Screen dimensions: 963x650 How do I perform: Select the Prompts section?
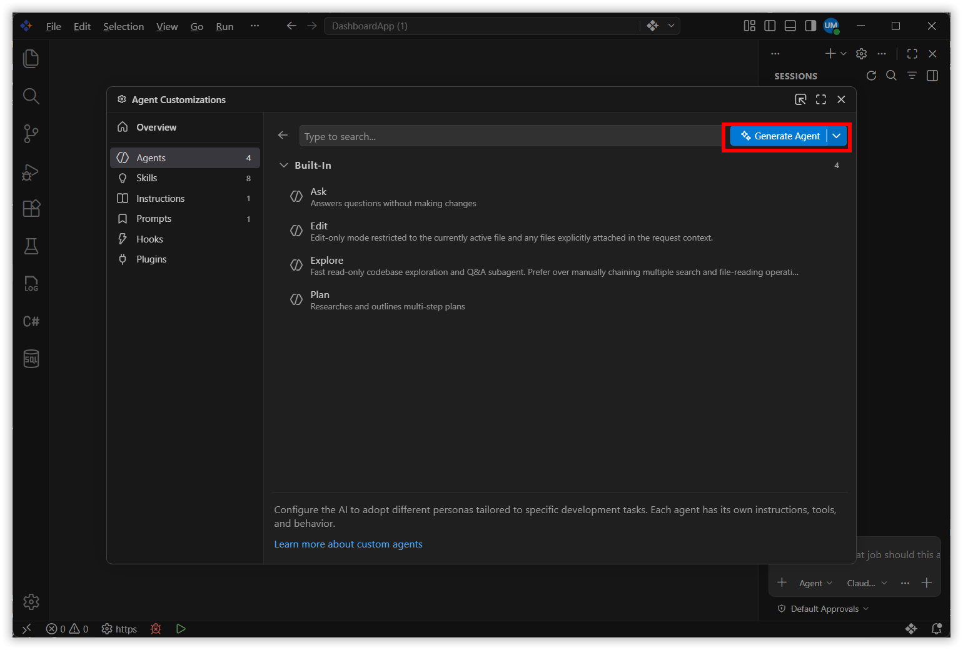185,219
